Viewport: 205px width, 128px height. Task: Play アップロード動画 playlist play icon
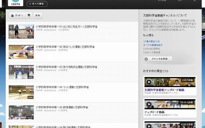149,104
